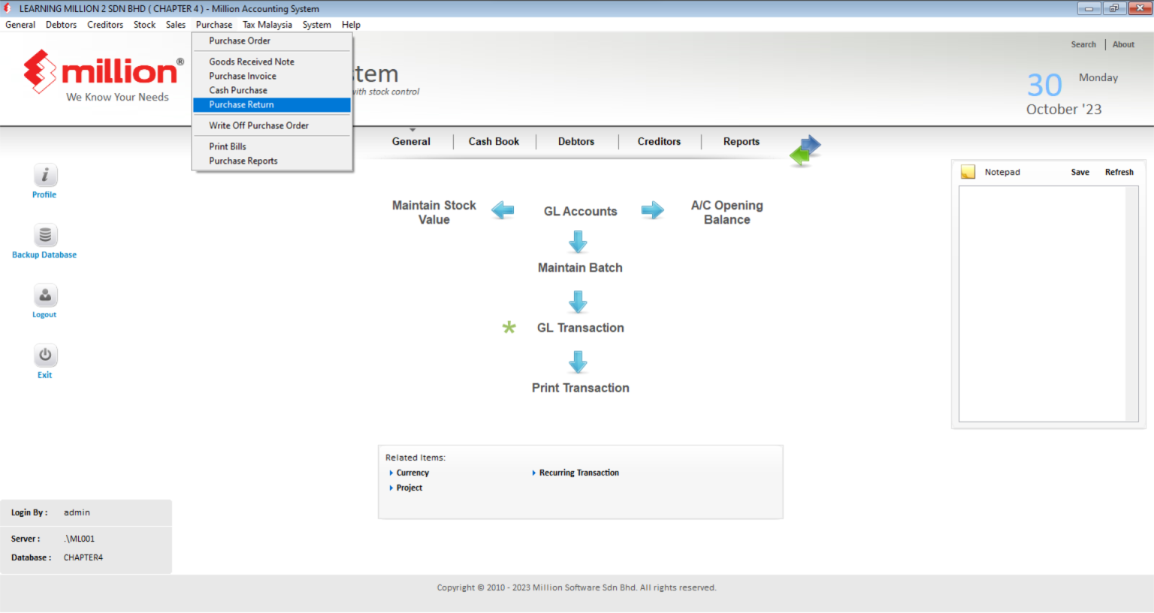Select highlighted Purchase Return entry
This screenshot has width=1154, height=613.
click(272, 104)
